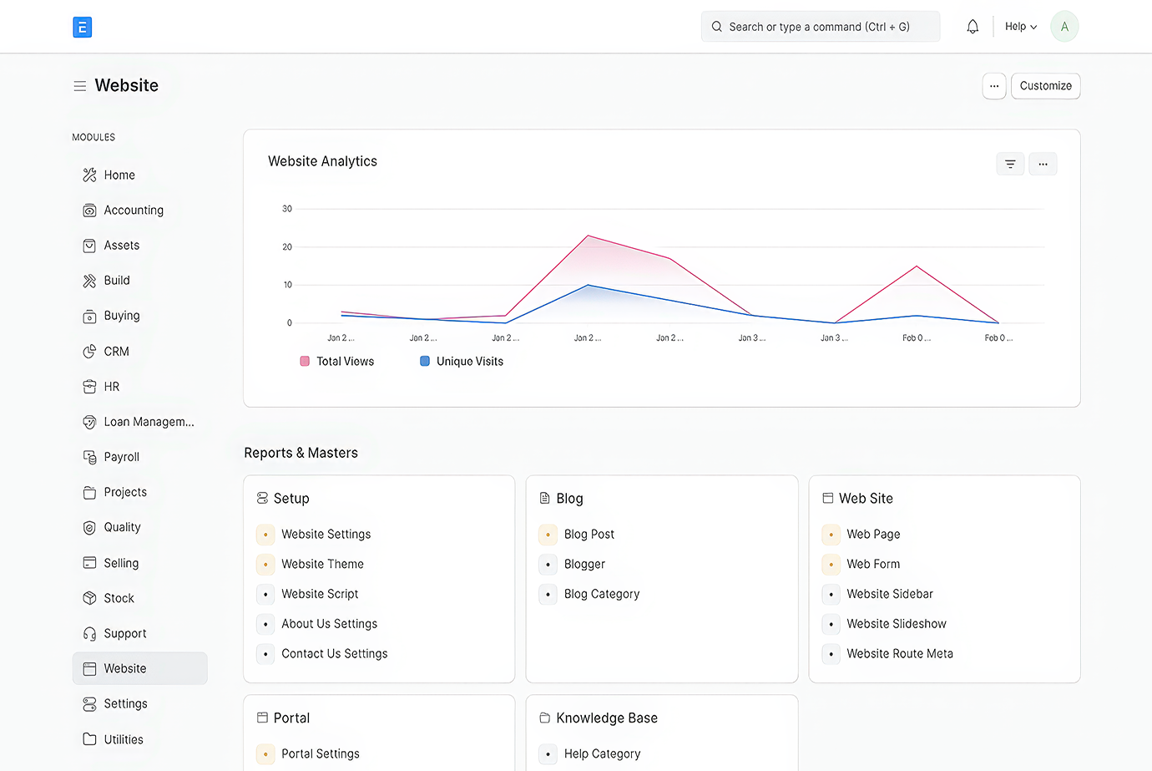Open the Website Settings link
This screenshot has width=1152, height=771.
(326, 535)
